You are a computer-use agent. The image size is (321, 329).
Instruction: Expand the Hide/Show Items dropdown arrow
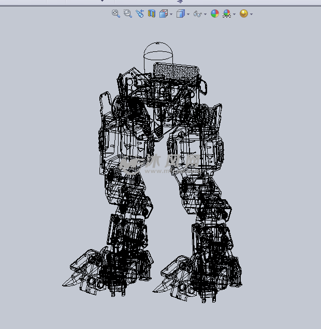coord(206,14)
